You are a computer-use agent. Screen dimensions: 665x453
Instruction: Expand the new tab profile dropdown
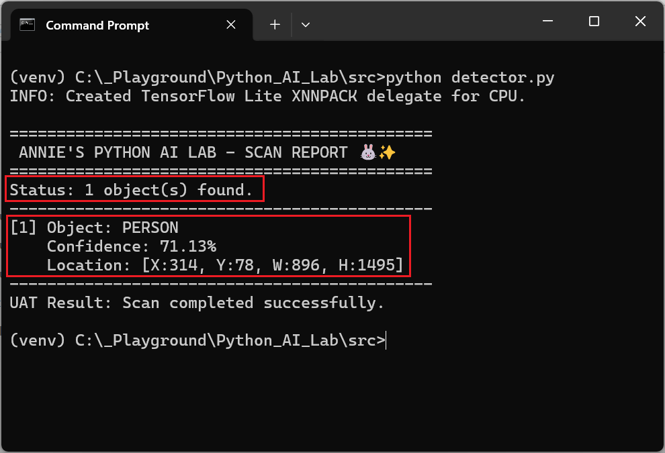pos(306,25)
